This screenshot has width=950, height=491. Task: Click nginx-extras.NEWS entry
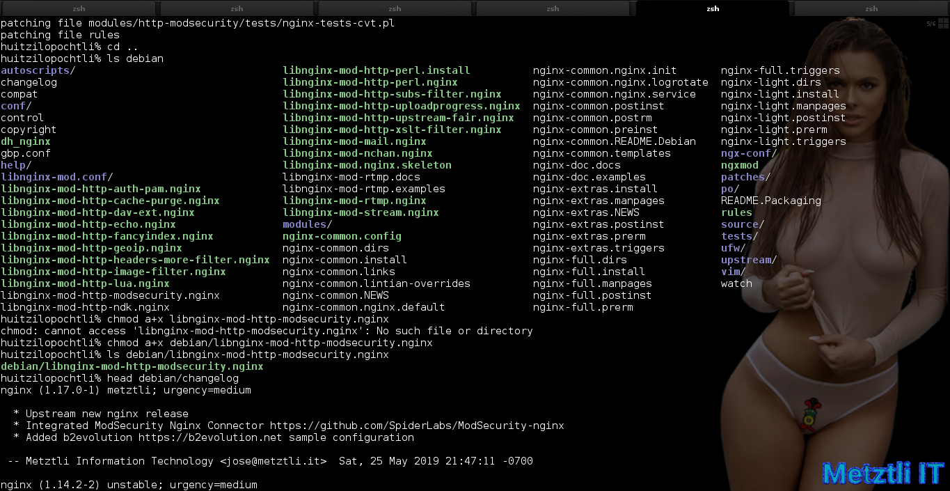(586, 212)
